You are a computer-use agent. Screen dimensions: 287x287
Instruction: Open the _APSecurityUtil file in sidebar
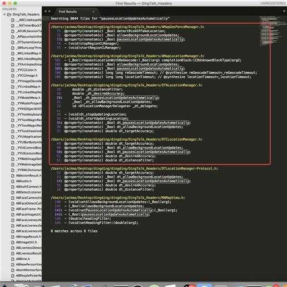pos(29,37)
